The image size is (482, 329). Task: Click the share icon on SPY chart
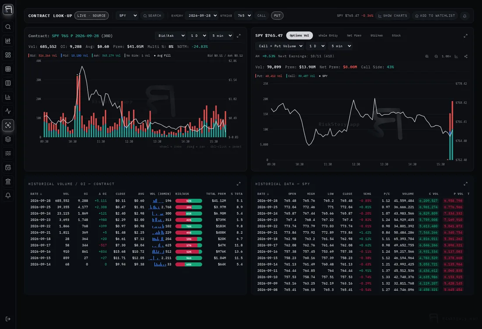pos(466,57)
